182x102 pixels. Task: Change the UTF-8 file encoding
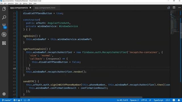coord(144,100)
